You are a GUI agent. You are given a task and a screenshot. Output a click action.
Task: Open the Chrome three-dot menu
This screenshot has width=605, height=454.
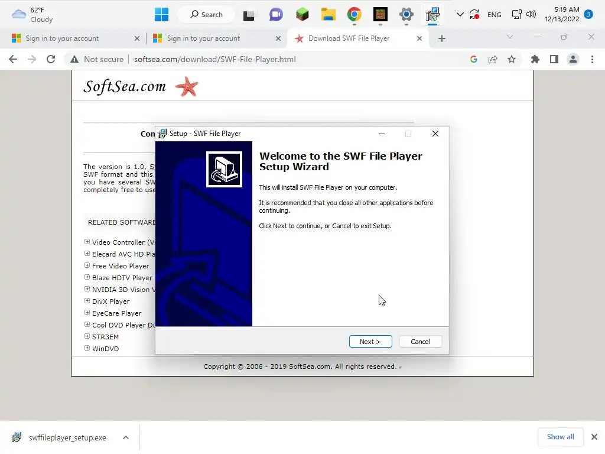click(592, 60)
